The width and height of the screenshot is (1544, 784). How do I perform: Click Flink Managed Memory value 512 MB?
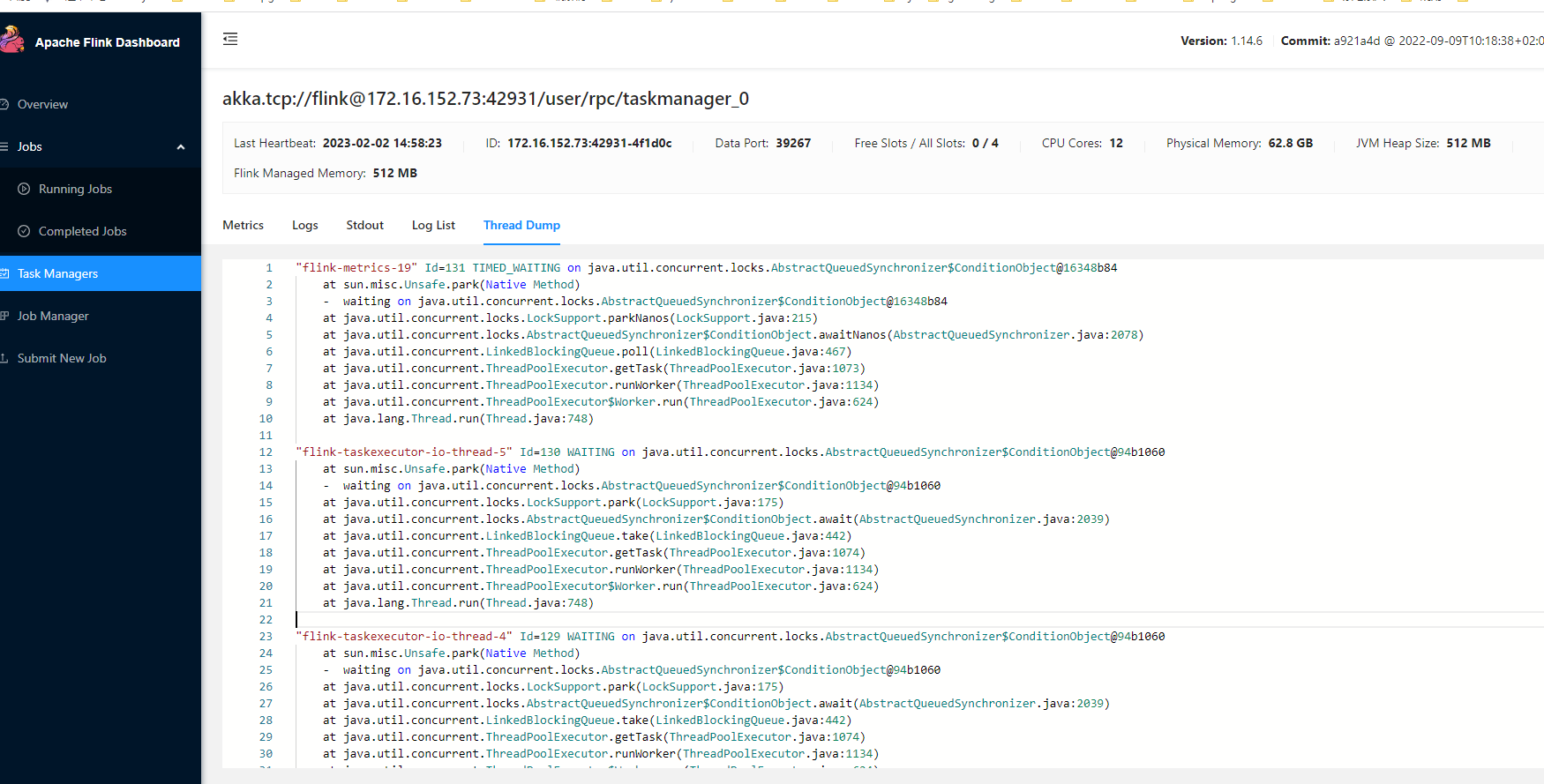click(395, 173)
